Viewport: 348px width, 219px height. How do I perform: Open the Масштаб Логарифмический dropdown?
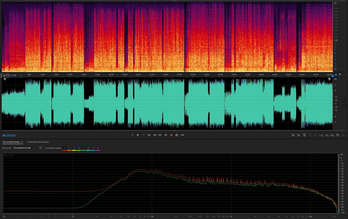point(24,148)
